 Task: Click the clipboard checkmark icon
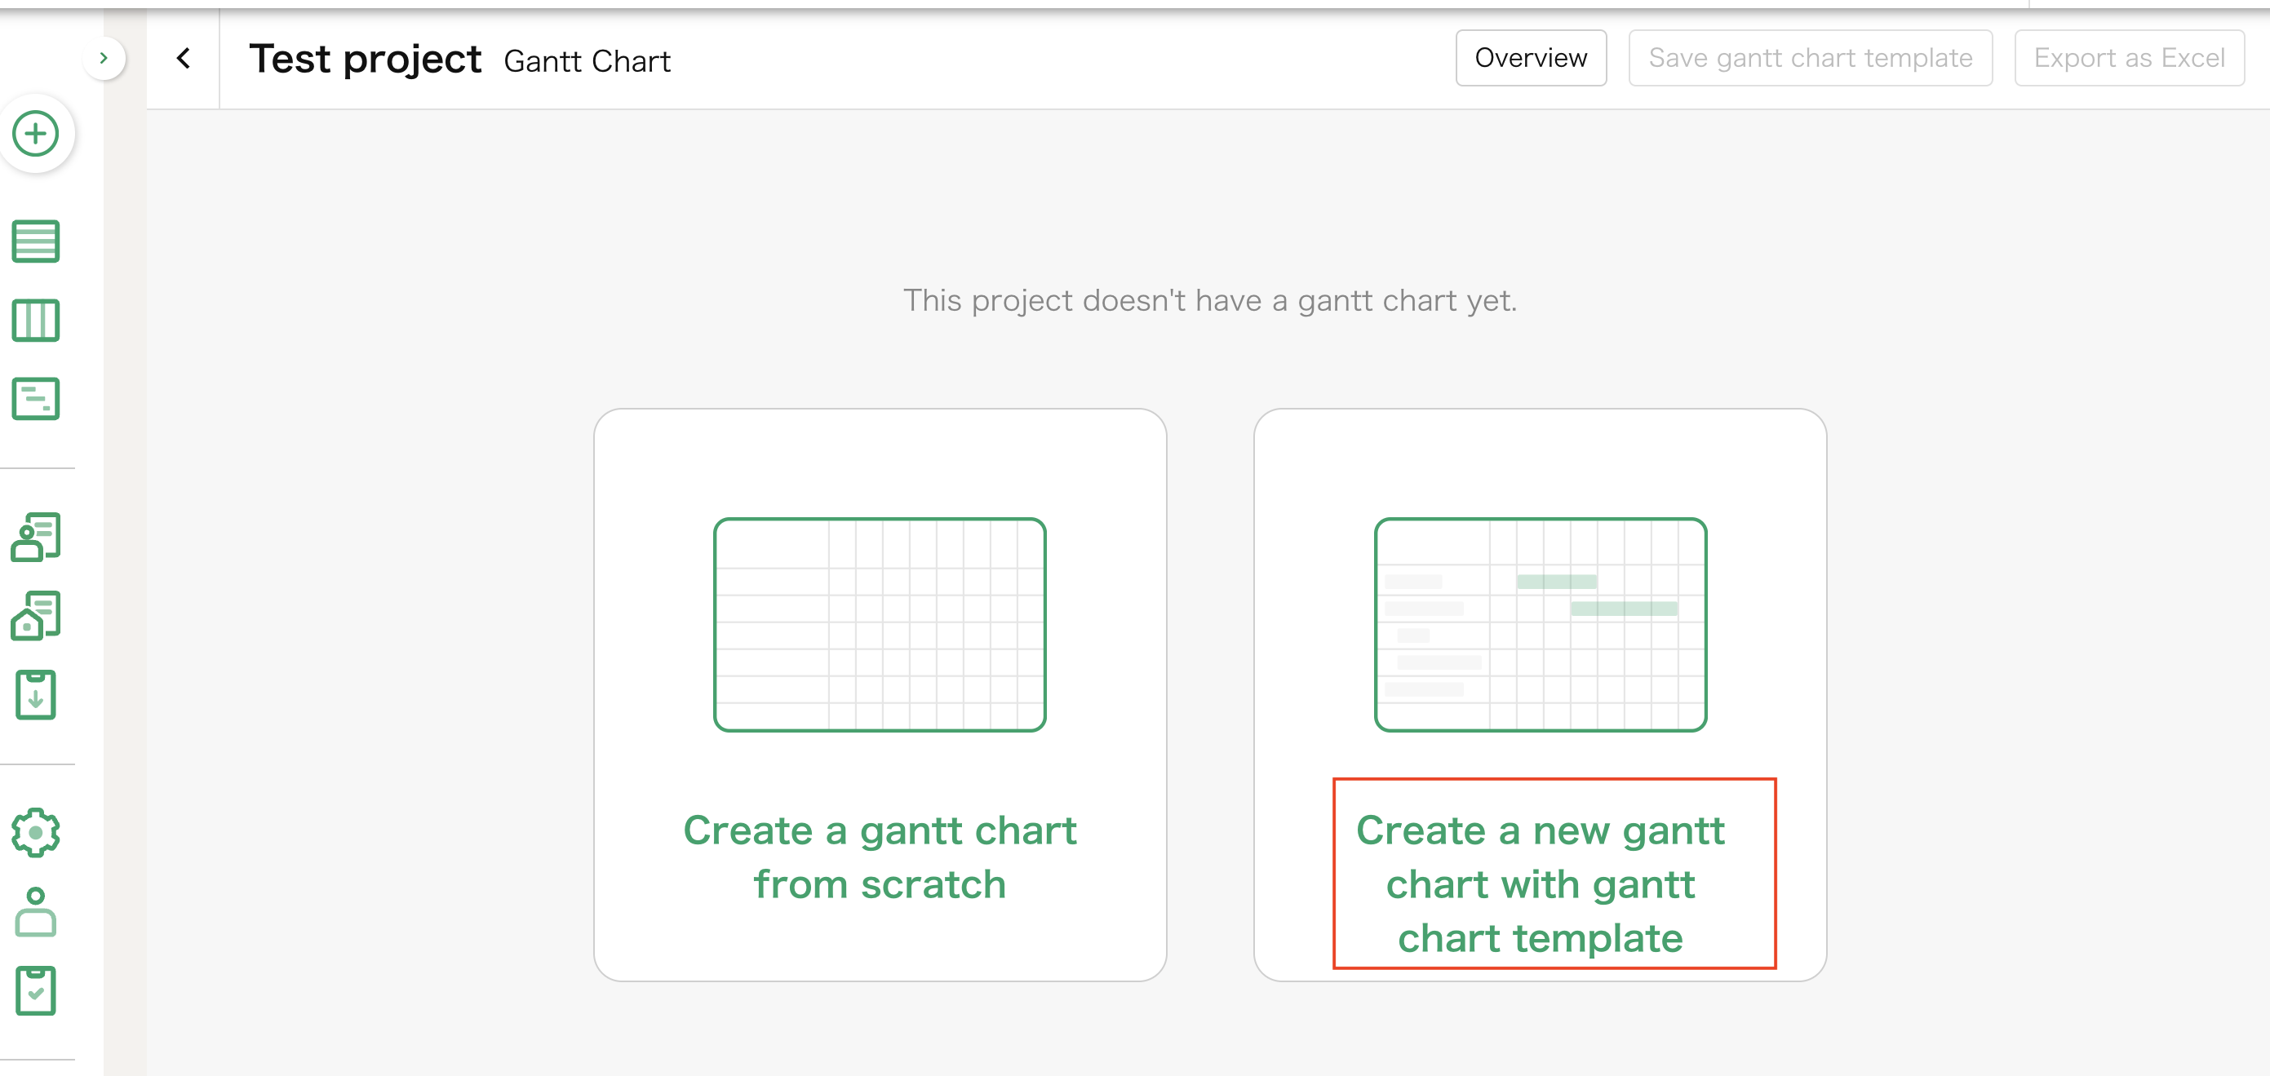click(35, 990)
